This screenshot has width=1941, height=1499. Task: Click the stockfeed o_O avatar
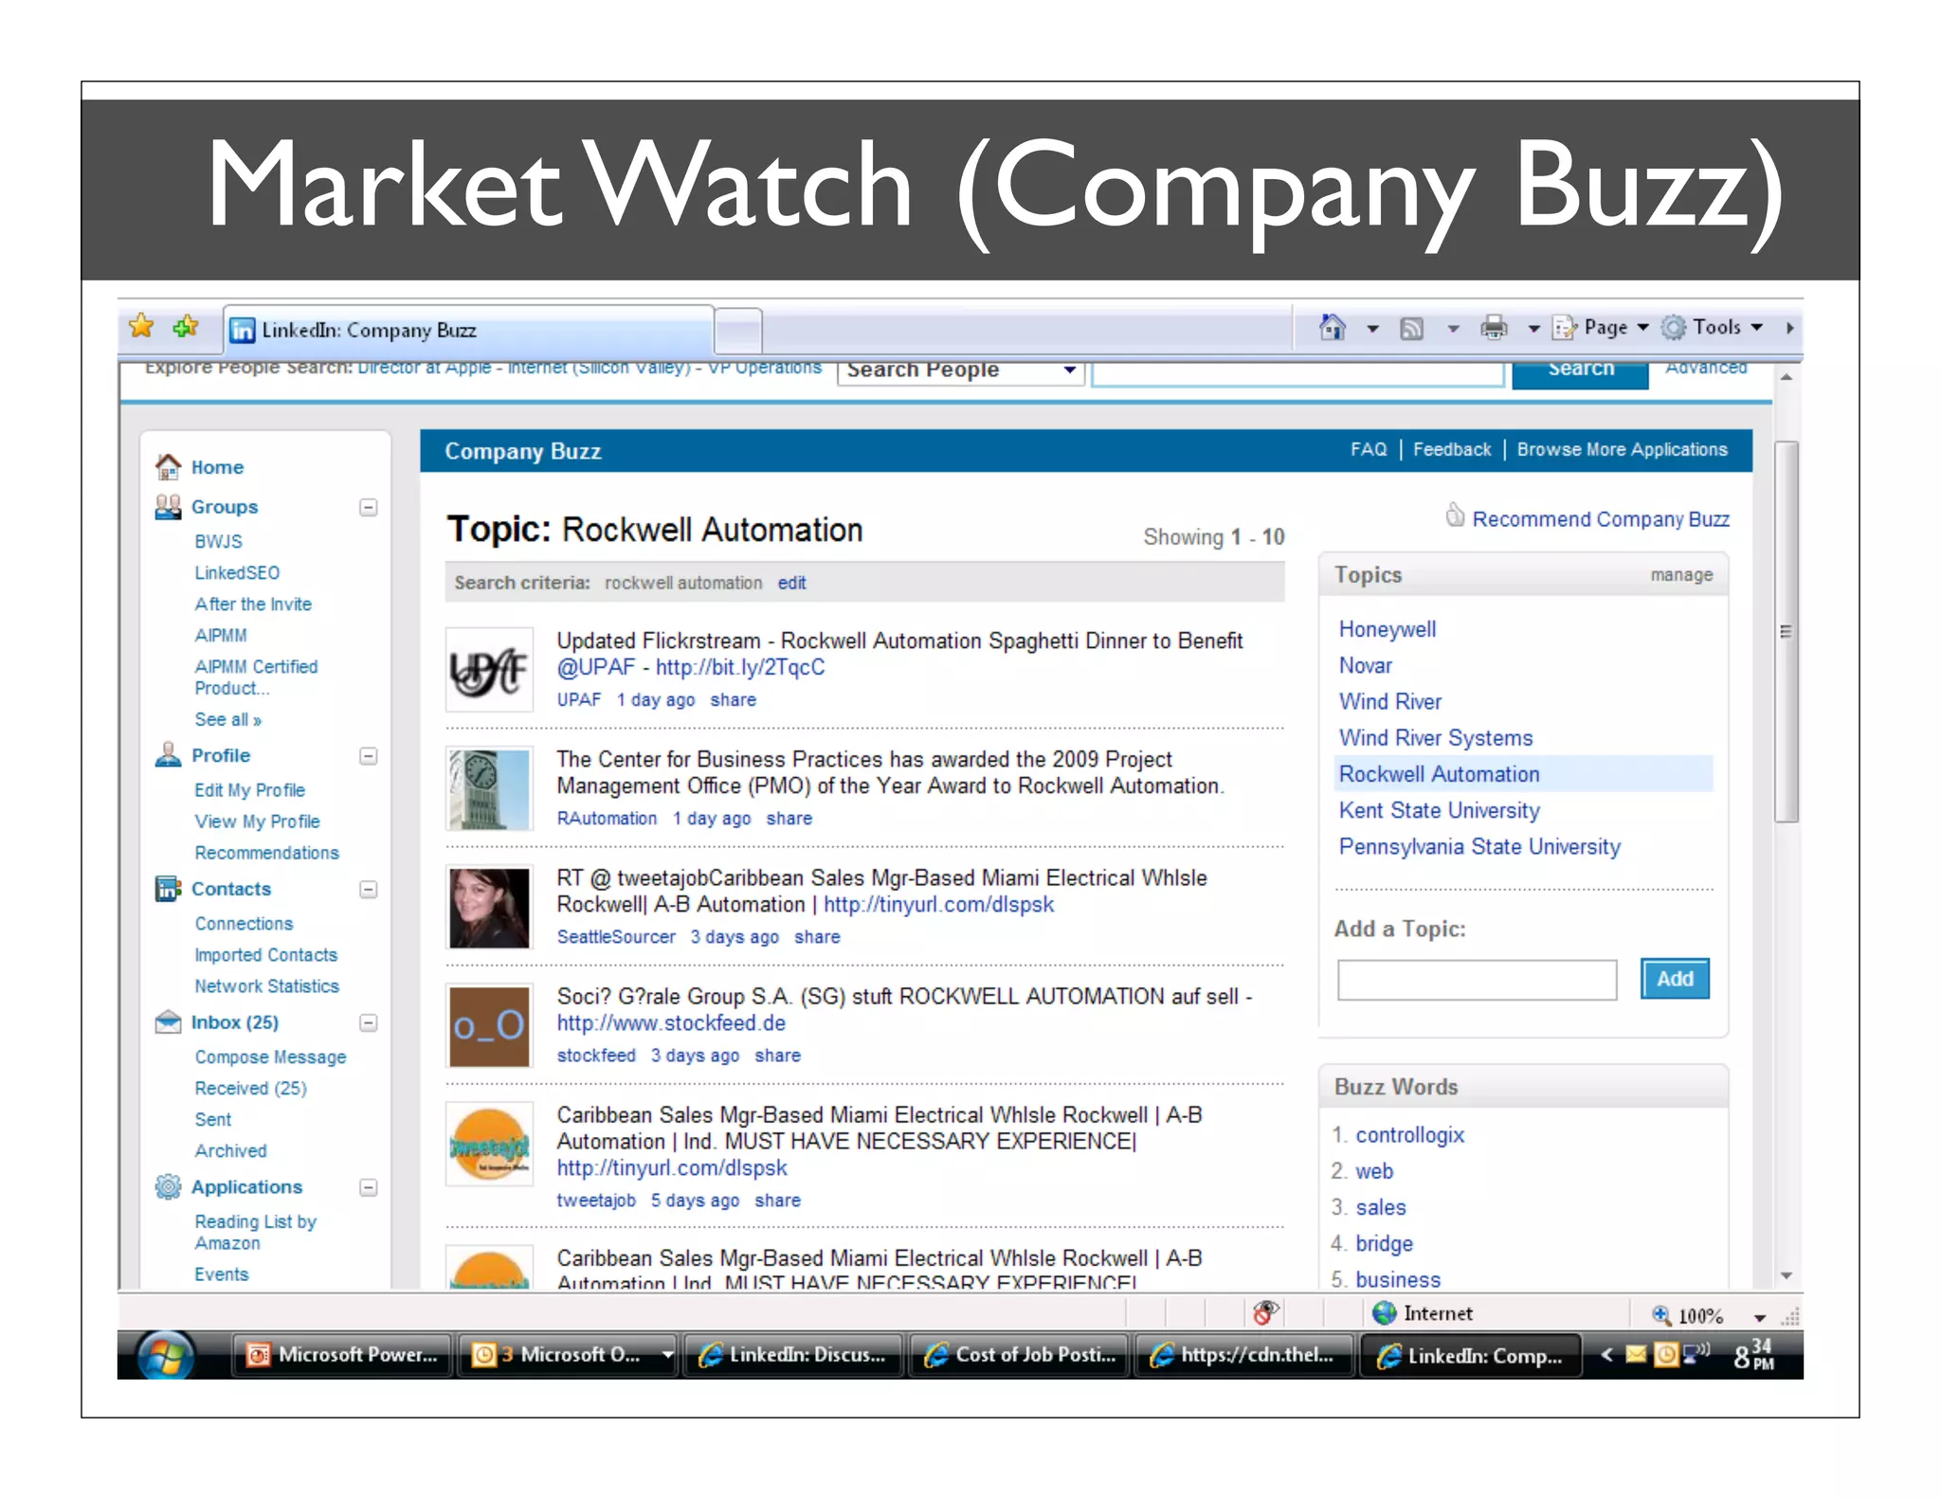point(489,1026)
